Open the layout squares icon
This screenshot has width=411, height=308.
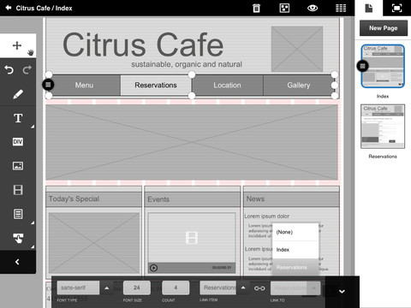[284, 8]
